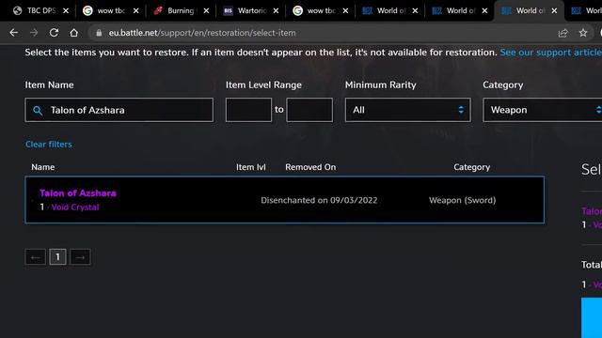The image size is (602, 338).
Task: Close the active World of tab
Action: point(554,10)
